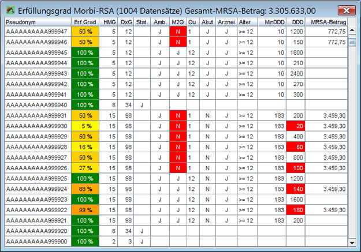Viewport: 361px width, 252px height.
Task: Click the yellow 27 % fulfillment cell
Action: [x=85, y=168]
